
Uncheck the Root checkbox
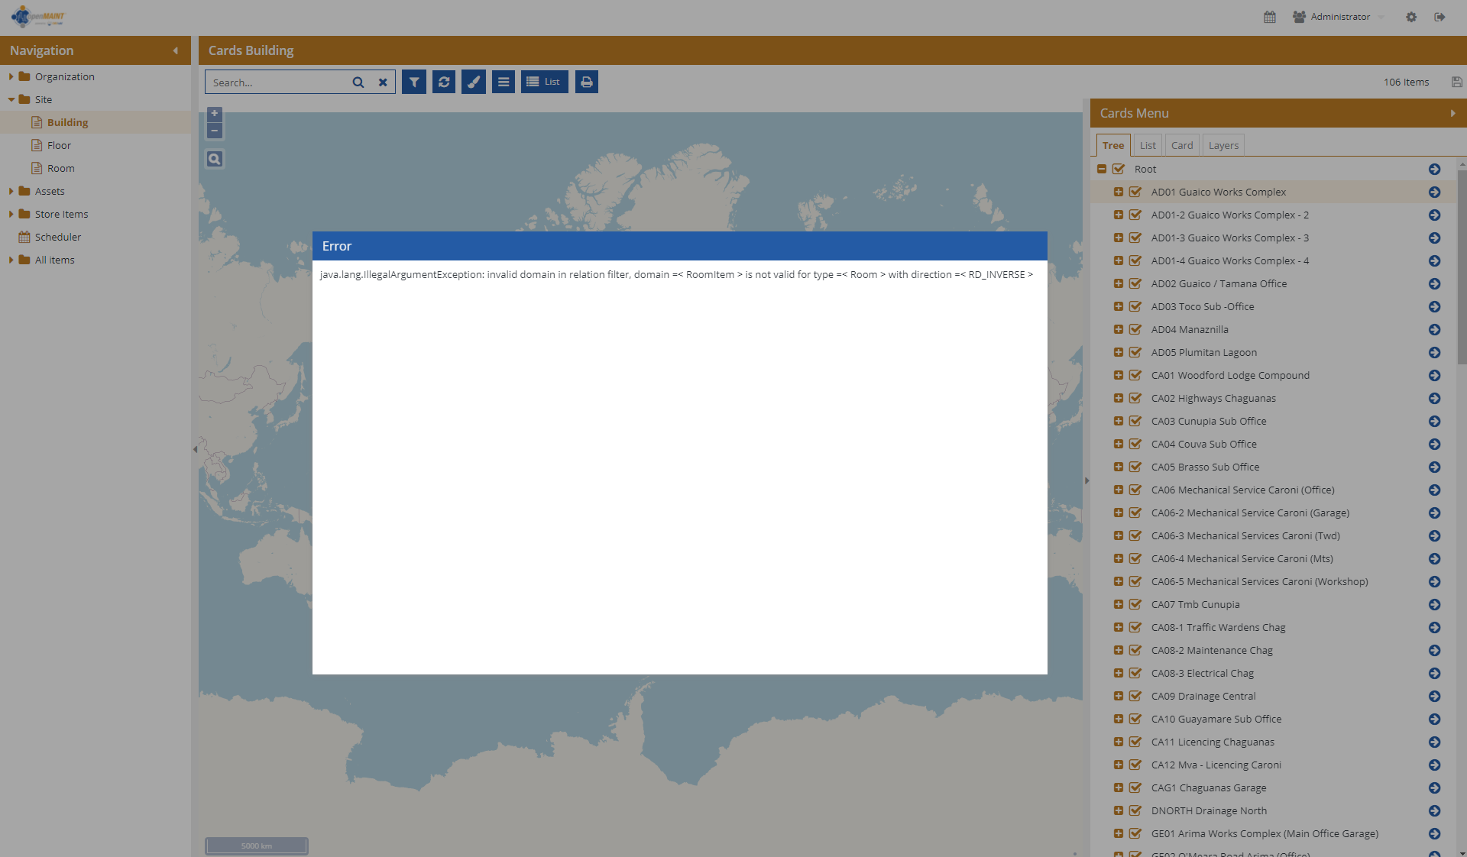1119,169
